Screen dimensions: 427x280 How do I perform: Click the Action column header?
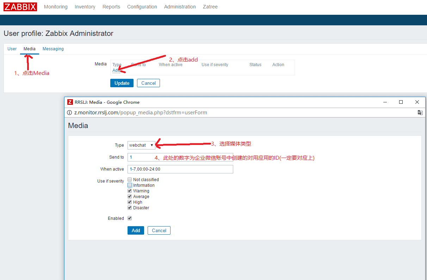278,65
